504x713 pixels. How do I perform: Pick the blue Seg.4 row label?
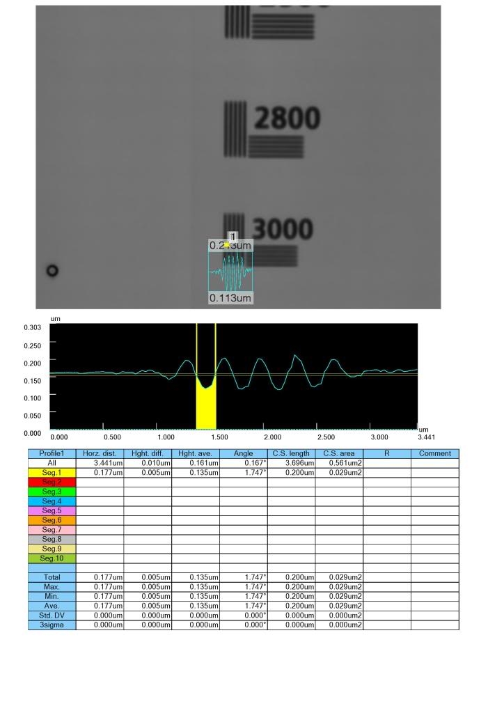pyautogui.click(x=52, y=501)
